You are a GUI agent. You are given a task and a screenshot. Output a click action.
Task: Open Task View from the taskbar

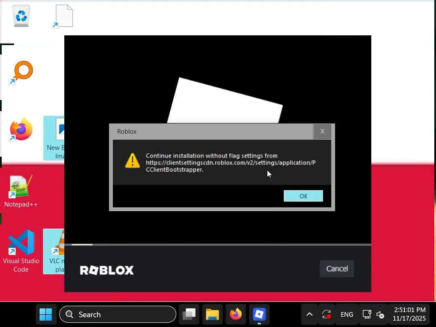click(189, 315)
